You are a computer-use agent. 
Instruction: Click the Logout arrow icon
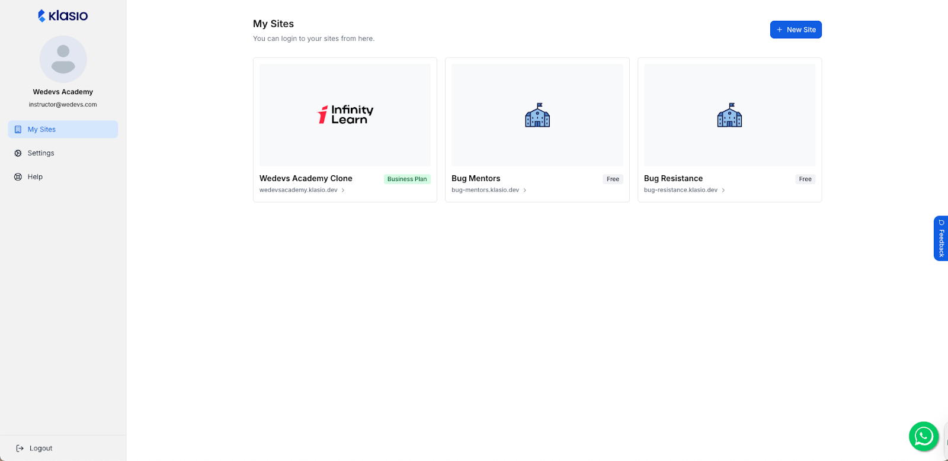click(x=20, y=449)
